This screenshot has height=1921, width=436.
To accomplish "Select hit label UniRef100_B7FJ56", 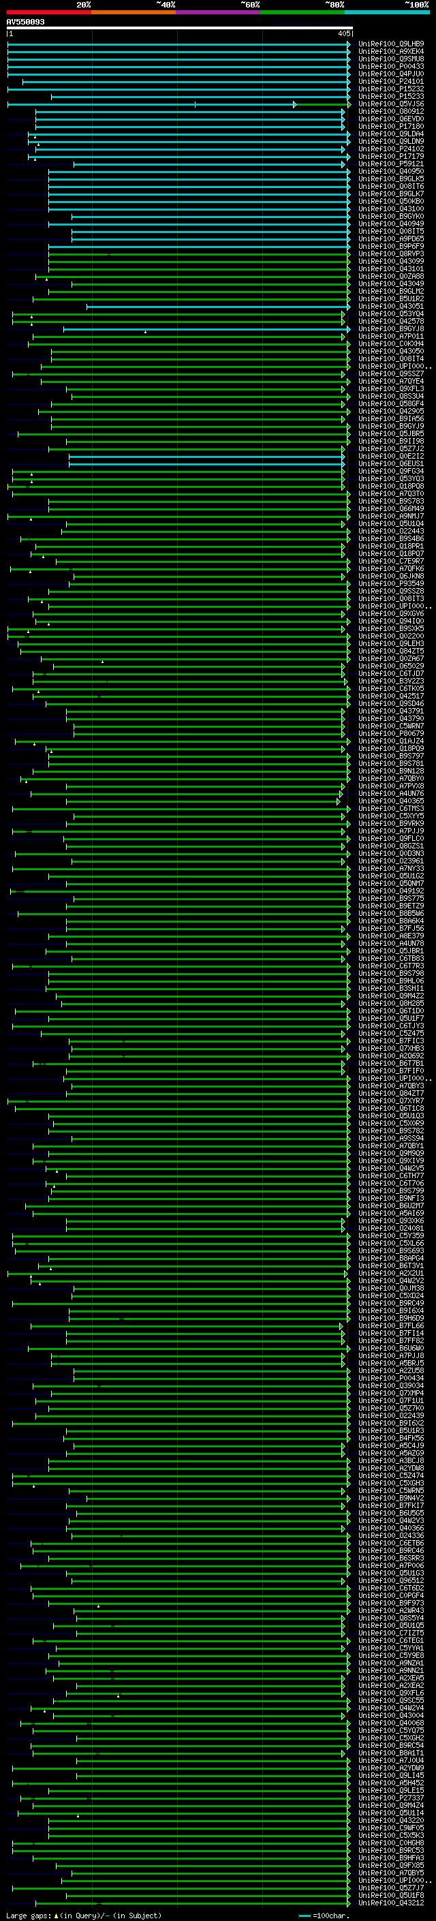I will 391,927.
